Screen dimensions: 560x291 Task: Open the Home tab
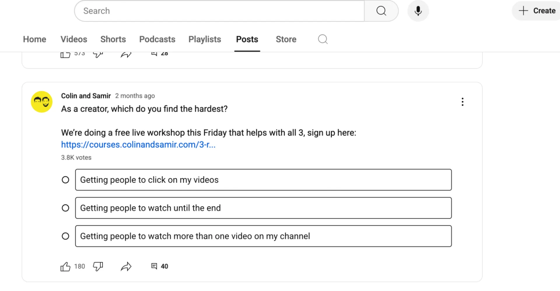coord(34,39)
